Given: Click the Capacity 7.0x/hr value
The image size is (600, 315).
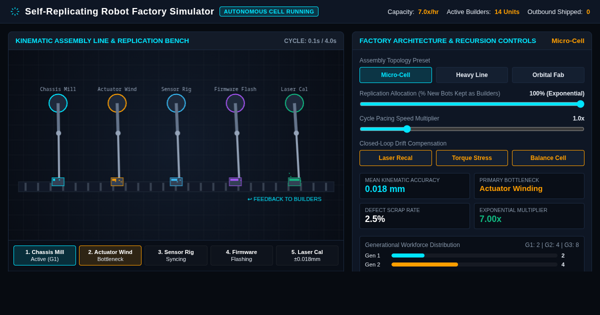Looking at the screenshot, I should [428, 11].
